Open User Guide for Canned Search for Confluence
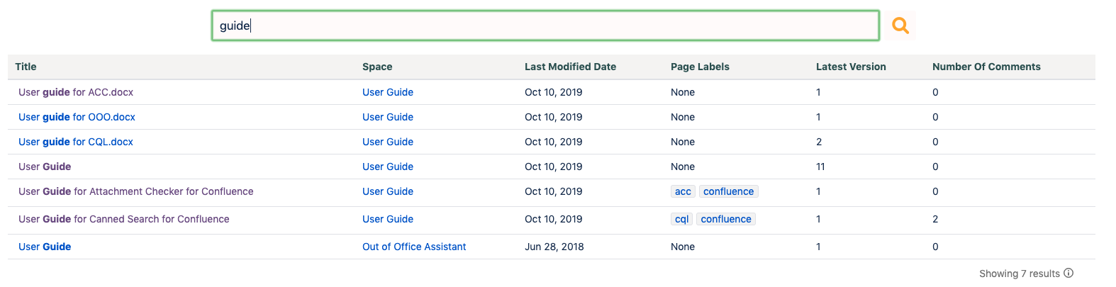 coord(124,219)
